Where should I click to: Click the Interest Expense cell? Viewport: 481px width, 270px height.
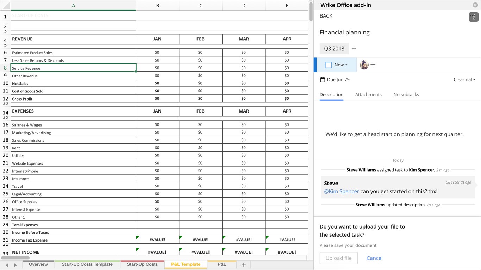(73, 209)
